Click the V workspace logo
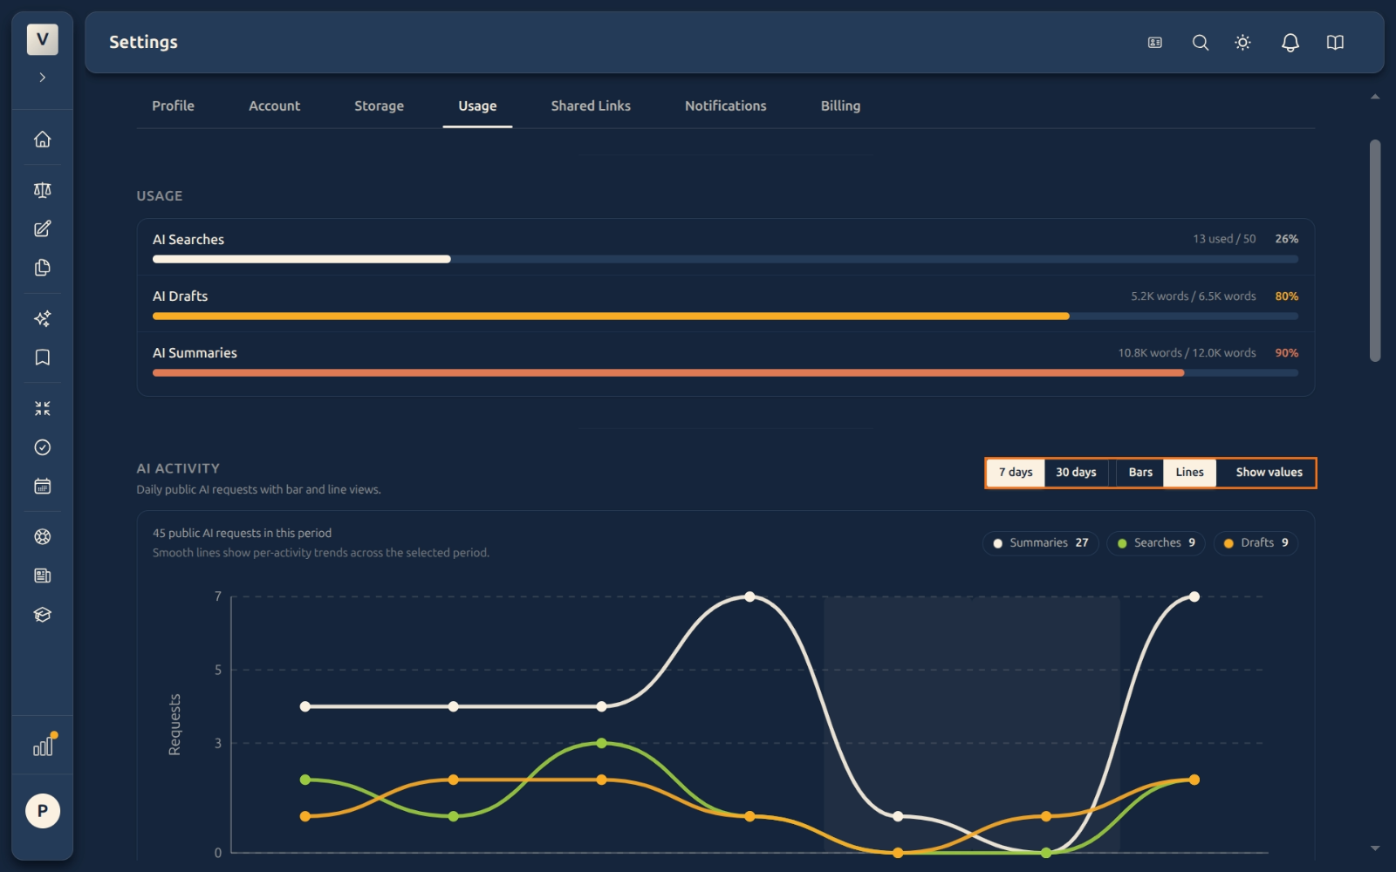This screenshot has height=872, width=1396. [42, 39]
